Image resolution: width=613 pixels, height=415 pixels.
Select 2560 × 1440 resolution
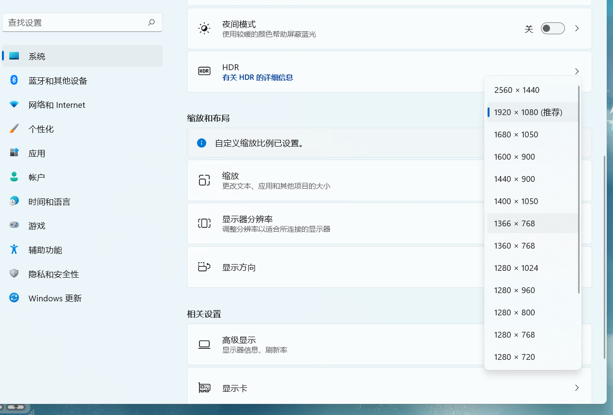(x=533, y=90)
